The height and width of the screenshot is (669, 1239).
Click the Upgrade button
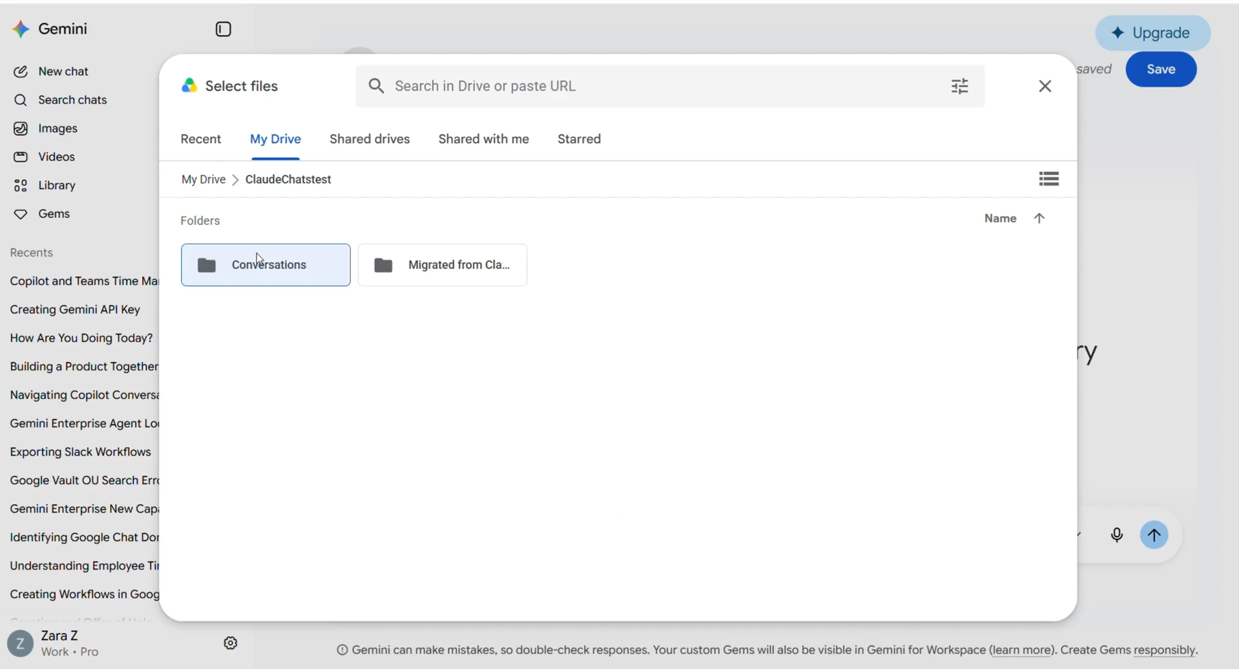pos(1152,33)
